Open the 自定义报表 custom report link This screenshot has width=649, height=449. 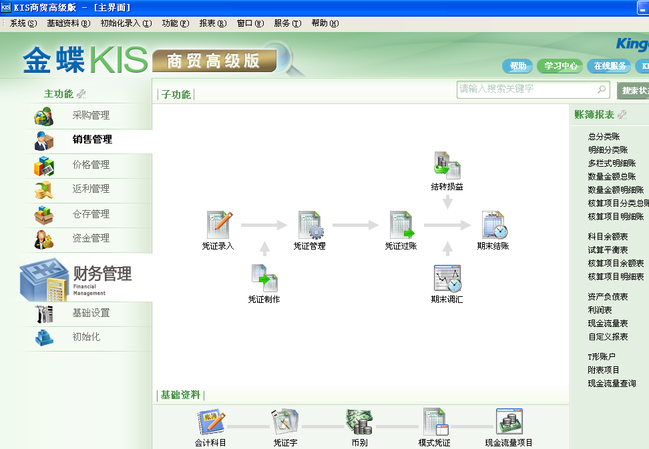608,336
